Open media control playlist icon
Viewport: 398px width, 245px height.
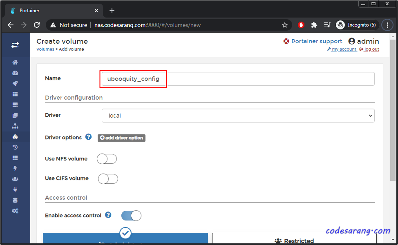click(327, 25)
